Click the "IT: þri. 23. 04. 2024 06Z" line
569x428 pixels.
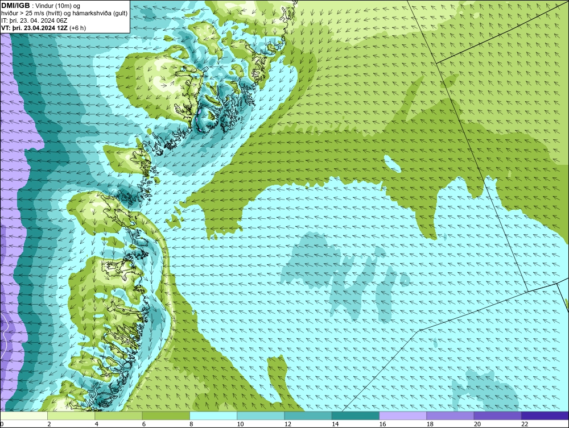[x=35, y=20]
